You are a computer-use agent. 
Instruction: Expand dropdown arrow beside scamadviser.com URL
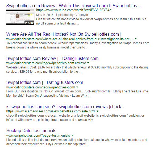(x=97, y=111)
